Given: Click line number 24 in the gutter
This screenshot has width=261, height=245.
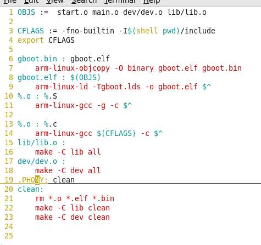Looking at the screenshot, I should [x=9, y=226].
